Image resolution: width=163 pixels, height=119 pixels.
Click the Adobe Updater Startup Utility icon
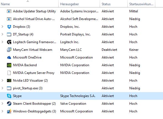[9, 11]
